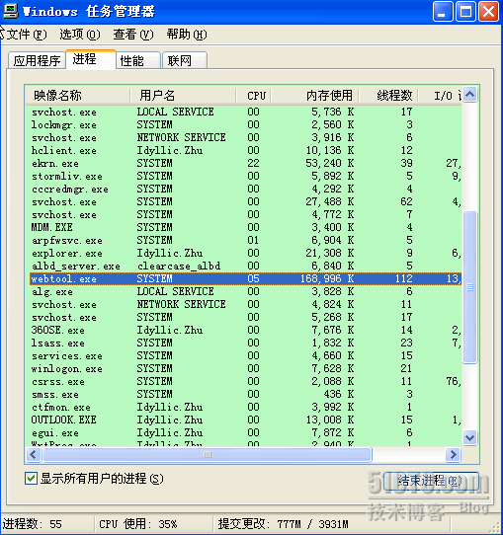
Task: Sort by 内存使用 column header
Action: (315, 95)
